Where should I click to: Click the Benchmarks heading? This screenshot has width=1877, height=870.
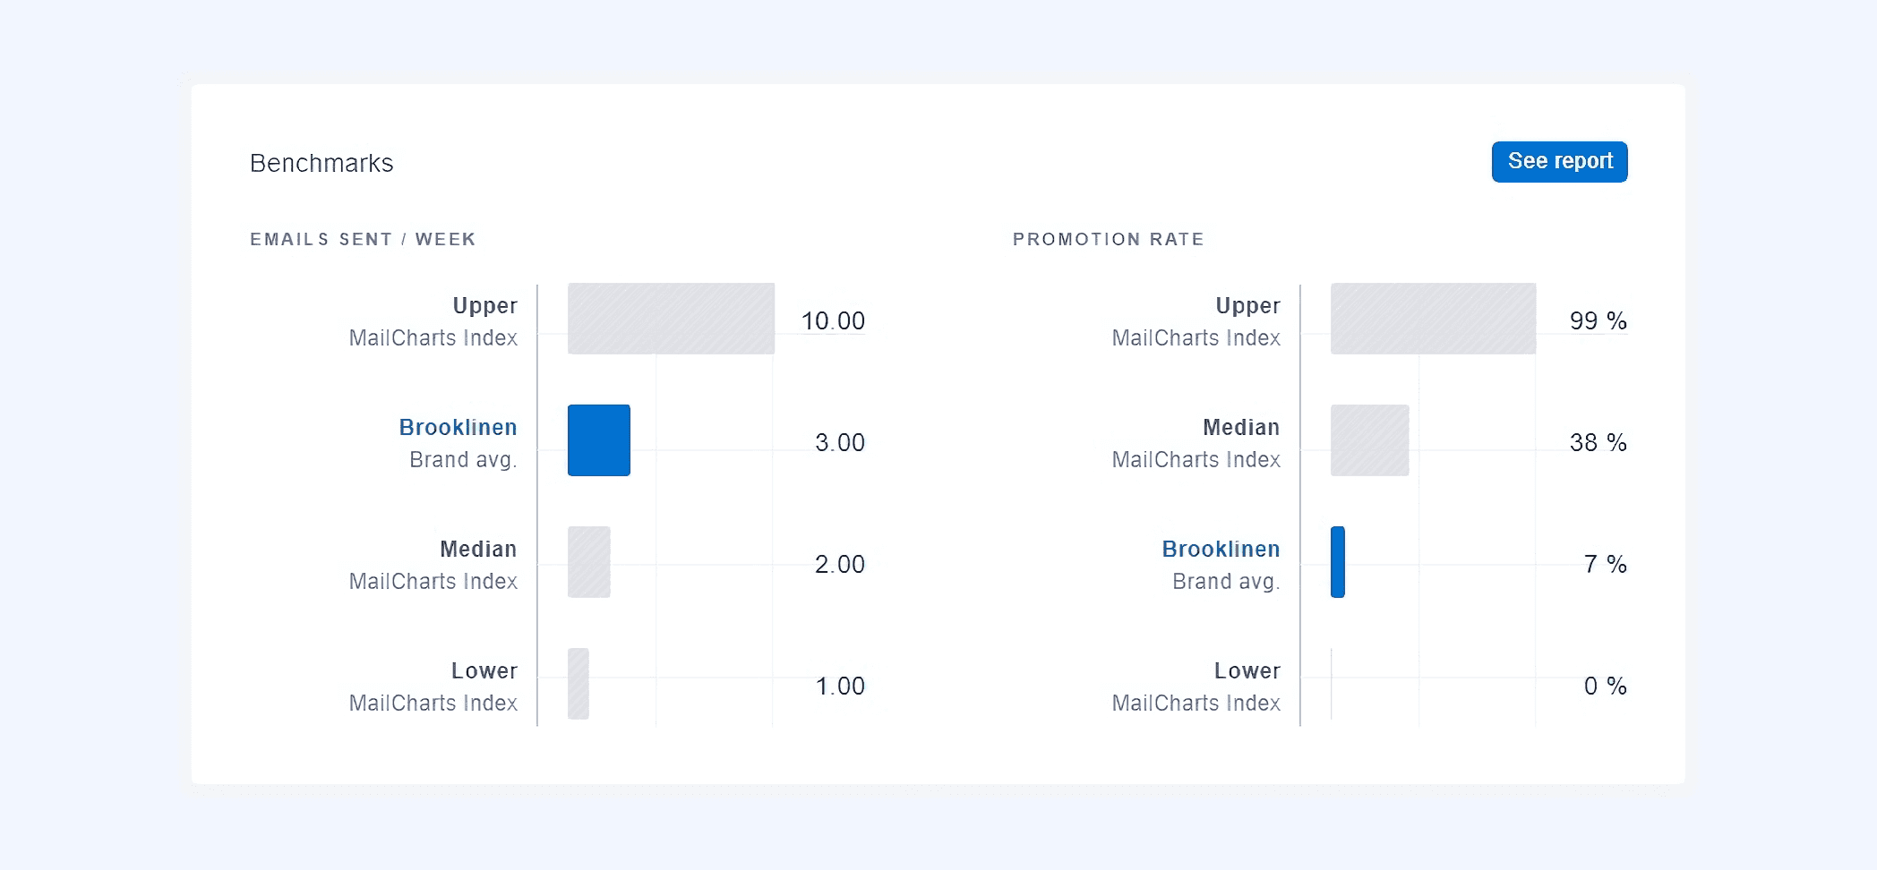[x=321, y=163]
